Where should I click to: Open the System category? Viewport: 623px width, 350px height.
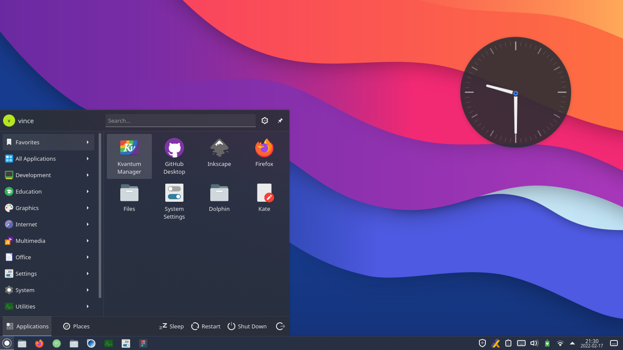tap(48, 290)
